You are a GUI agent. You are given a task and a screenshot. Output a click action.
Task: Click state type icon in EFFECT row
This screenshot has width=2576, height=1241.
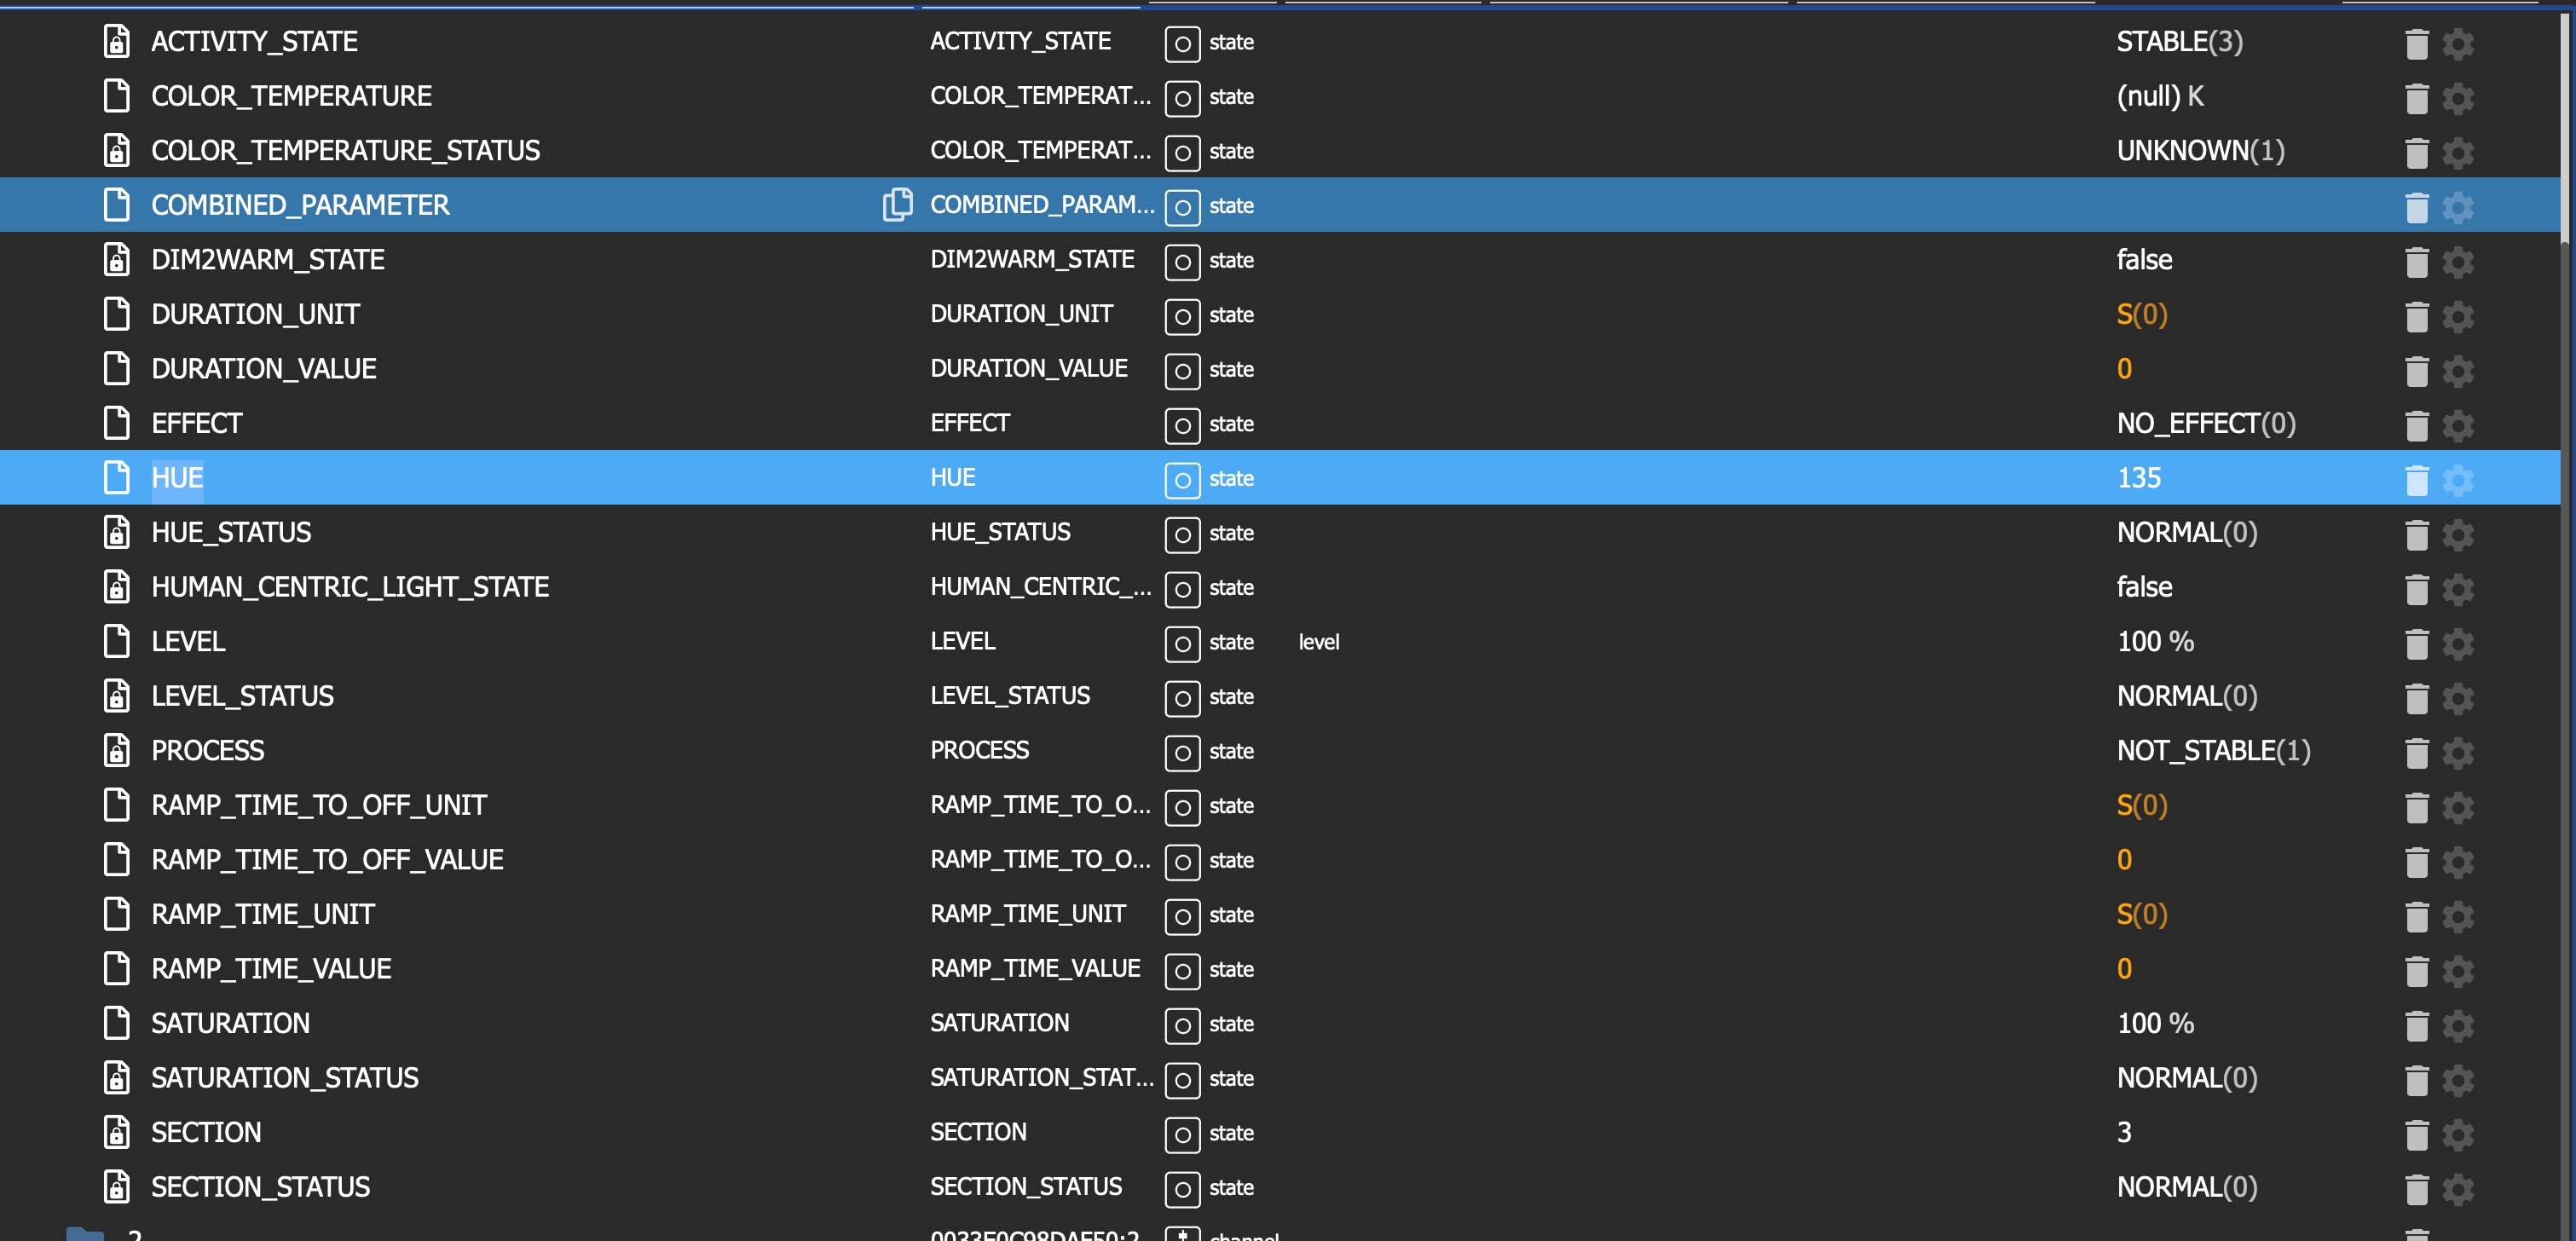1182,425
